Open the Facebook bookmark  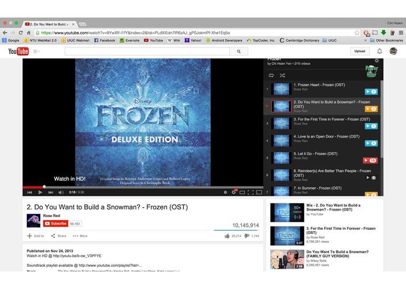pyautogui.click(x=105, y=40)
